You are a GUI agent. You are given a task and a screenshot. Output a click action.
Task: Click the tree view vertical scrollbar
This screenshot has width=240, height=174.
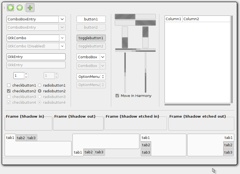(x=232, y=59)
